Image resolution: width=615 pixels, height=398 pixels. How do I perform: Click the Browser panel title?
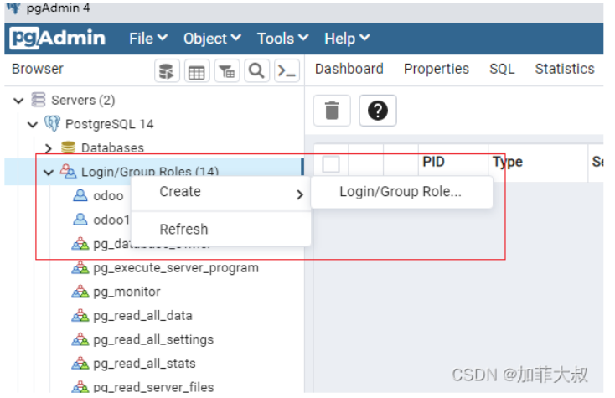coord(37,69)
